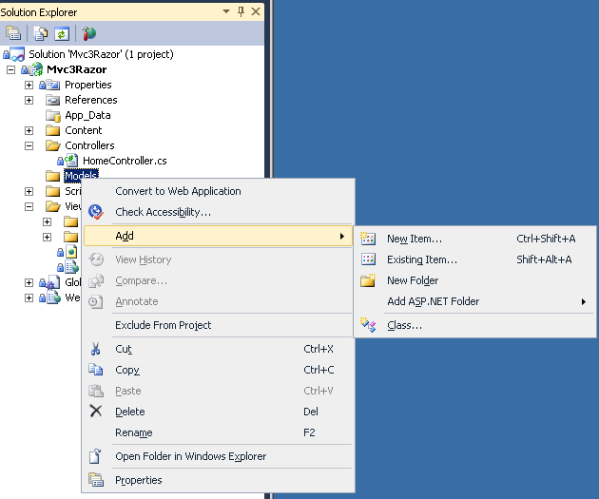This screenshot has height=499, width=599.
Task: Choose Class in the Add submenu
Action: (x=474, y=325)
